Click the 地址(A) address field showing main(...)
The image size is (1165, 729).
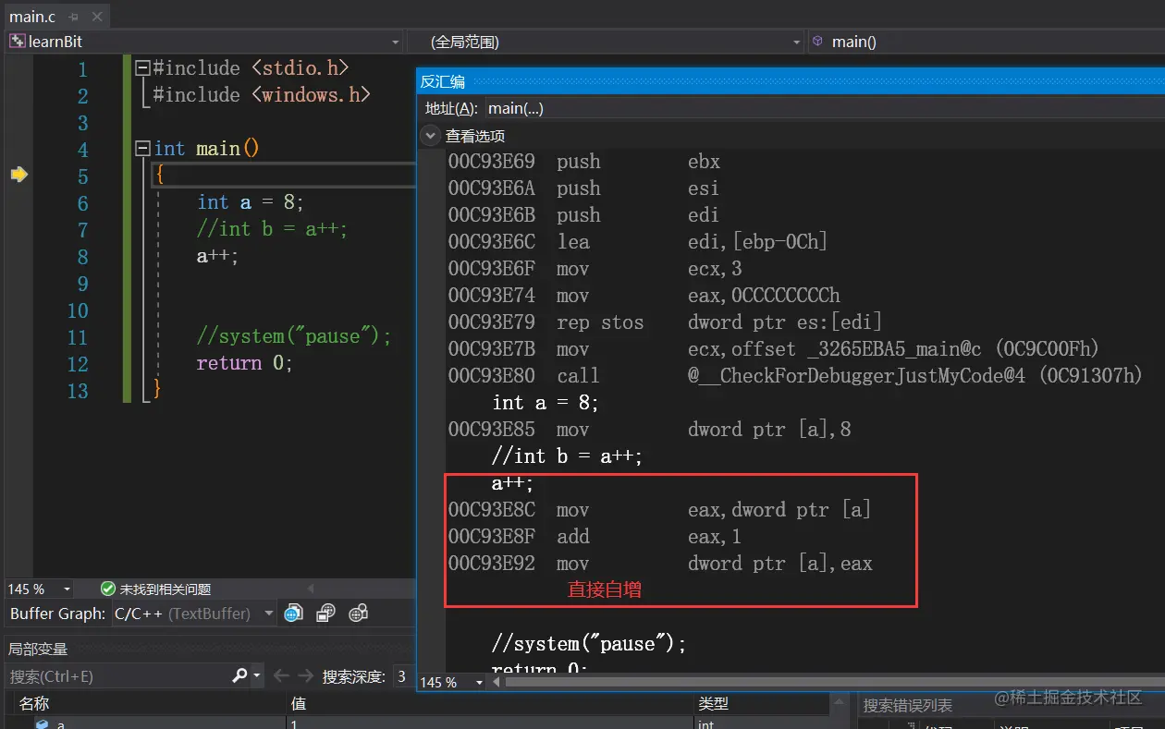pyautogui.click(x=823, y=108)
